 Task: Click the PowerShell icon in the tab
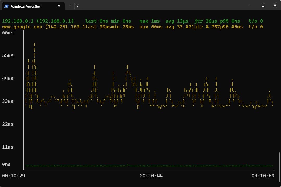[7, 6]
